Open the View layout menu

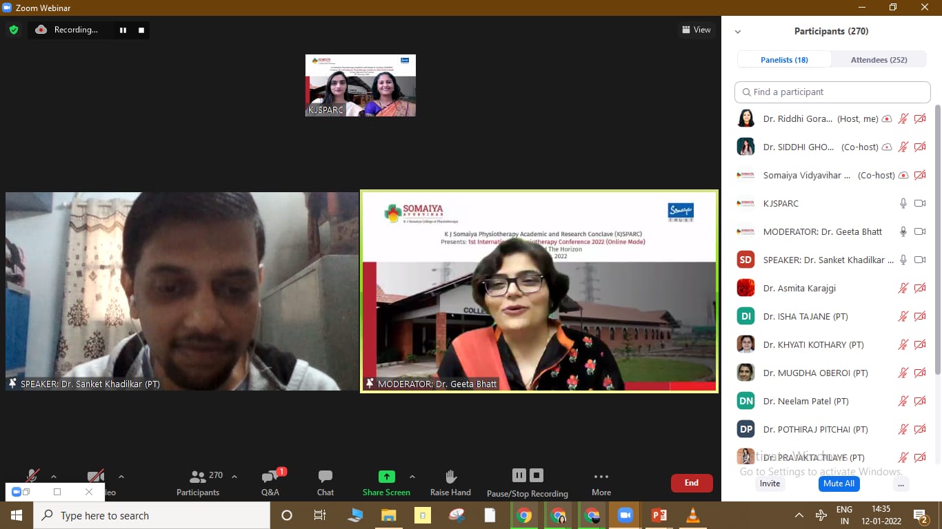tap(696, 30)
